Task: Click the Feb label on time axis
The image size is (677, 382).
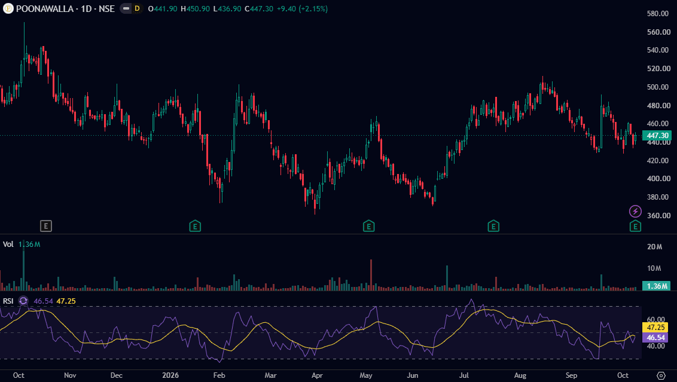Action: pyautogui.click(x=219, y=375)
